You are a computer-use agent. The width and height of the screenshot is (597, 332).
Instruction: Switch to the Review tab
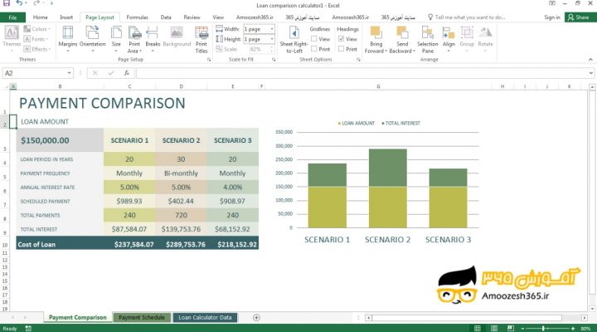[x=192, y=17]
